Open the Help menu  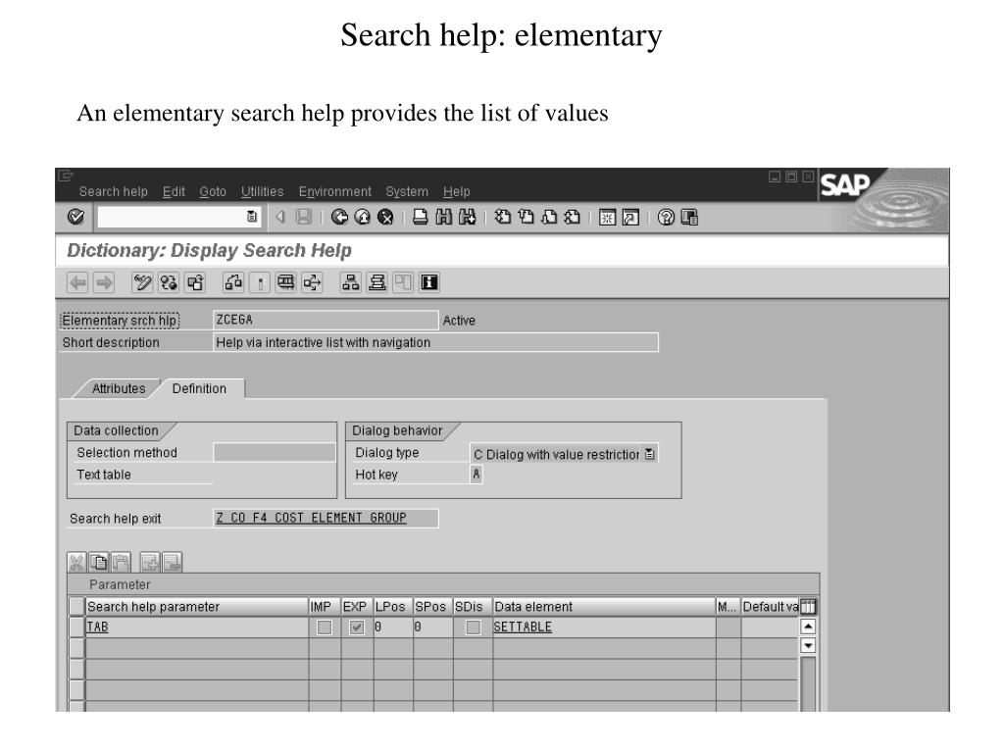point(457,191)
